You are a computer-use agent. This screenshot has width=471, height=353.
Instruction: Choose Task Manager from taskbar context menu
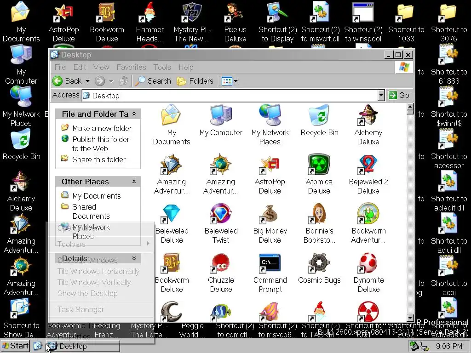[101, 309]
